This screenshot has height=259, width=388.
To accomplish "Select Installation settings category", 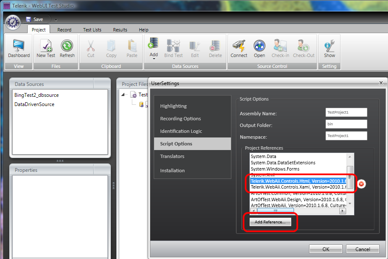I will [192, 171].
